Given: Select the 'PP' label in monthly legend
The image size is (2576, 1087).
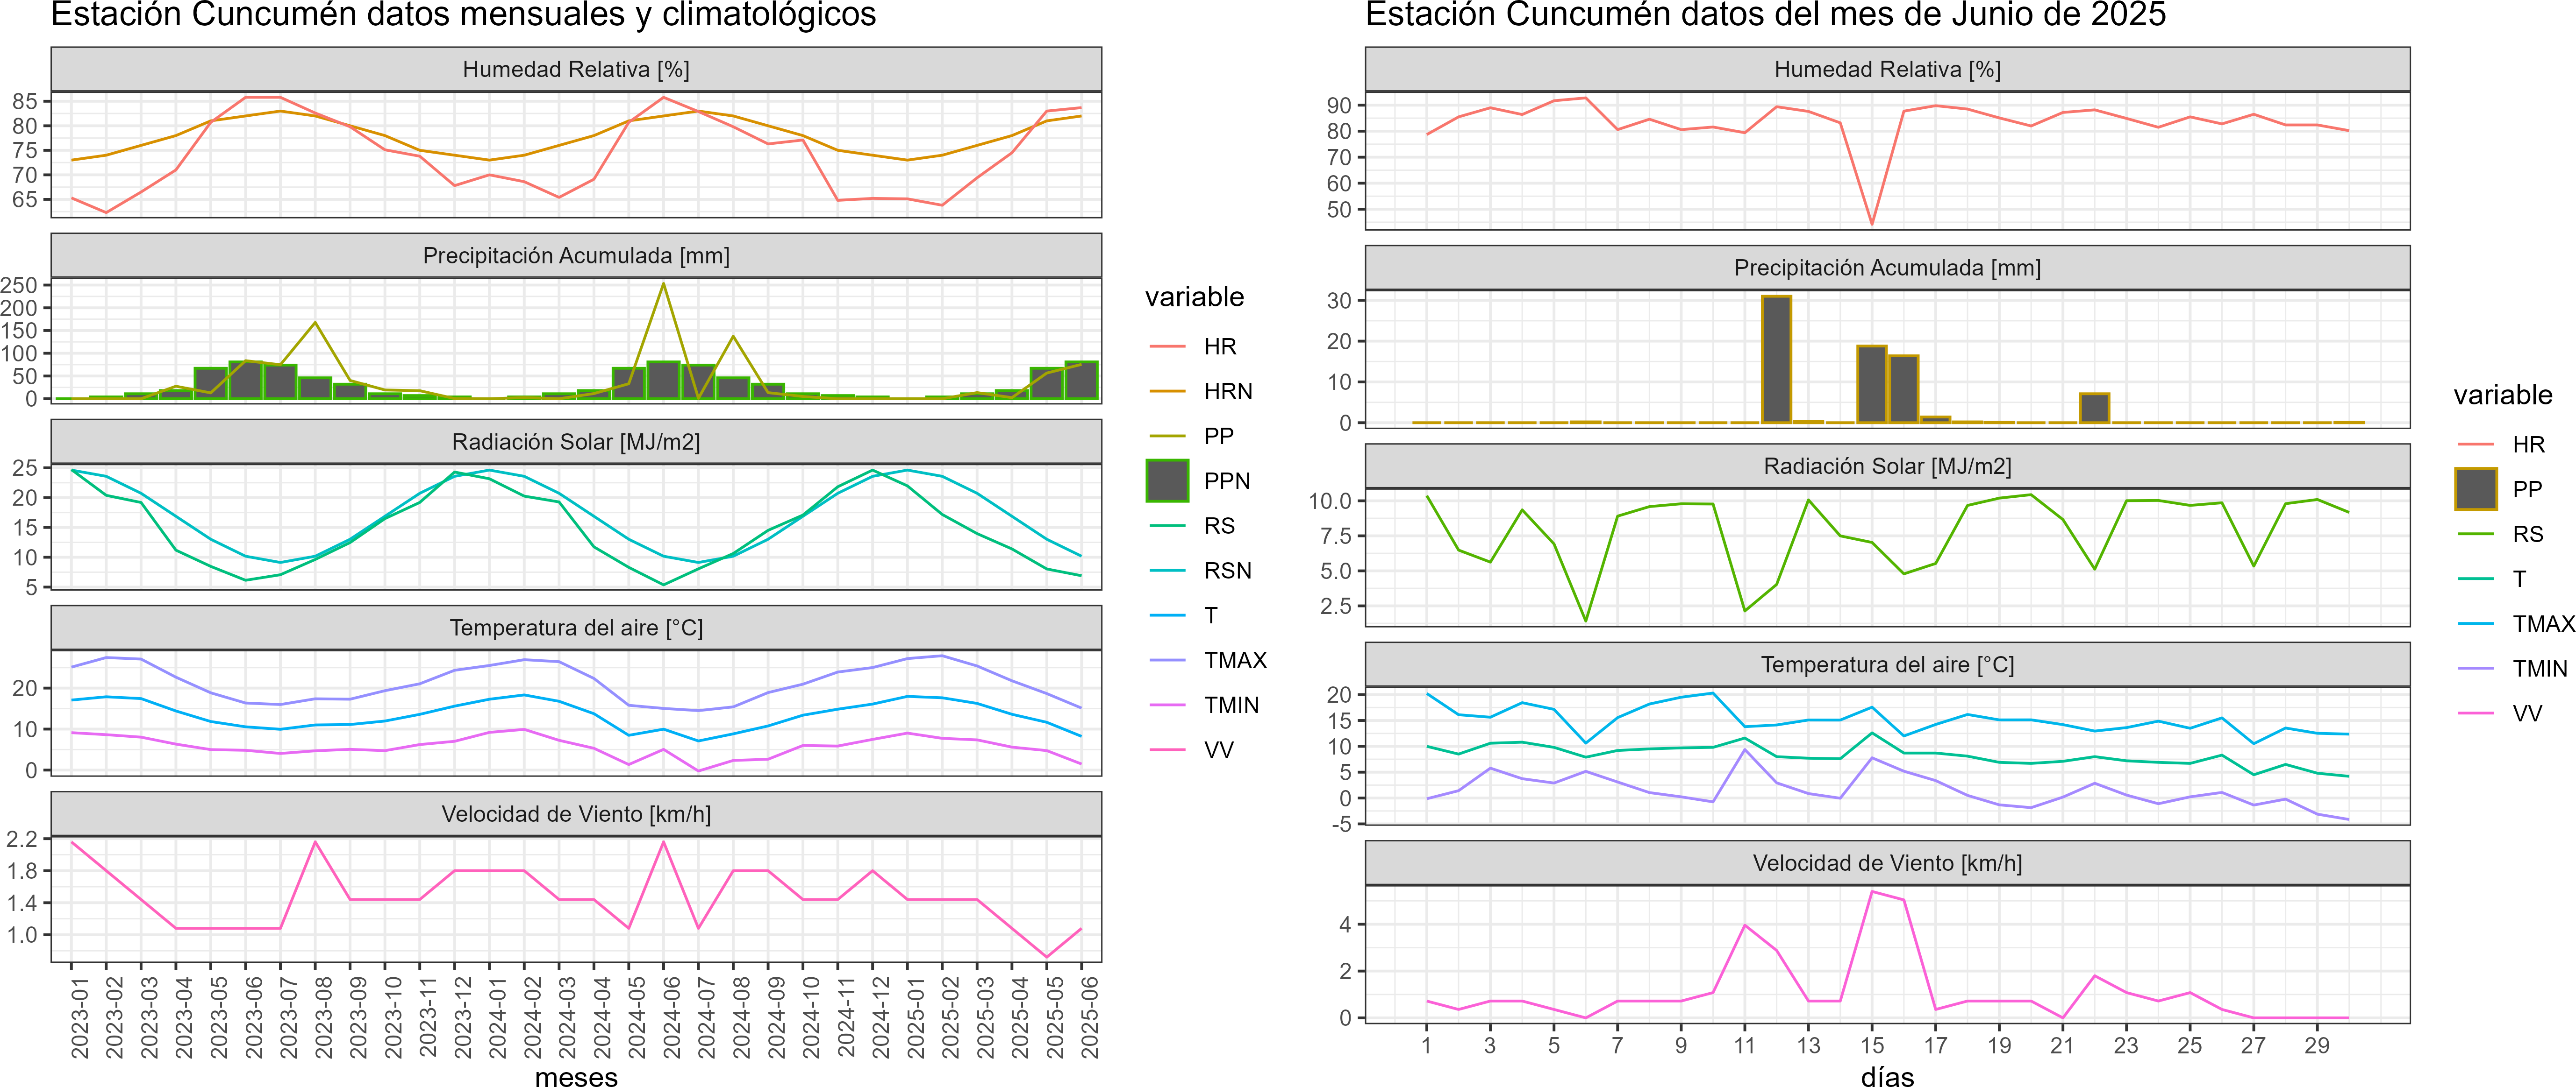Looking at the screenshot, I should [x=1219, y=436].
